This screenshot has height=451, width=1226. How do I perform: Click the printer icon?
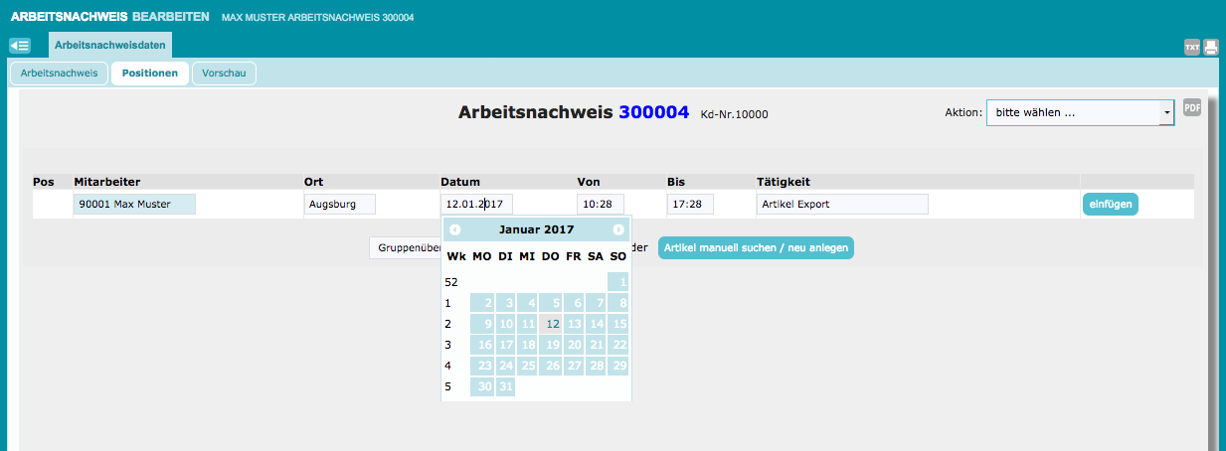coord(1211,47)
